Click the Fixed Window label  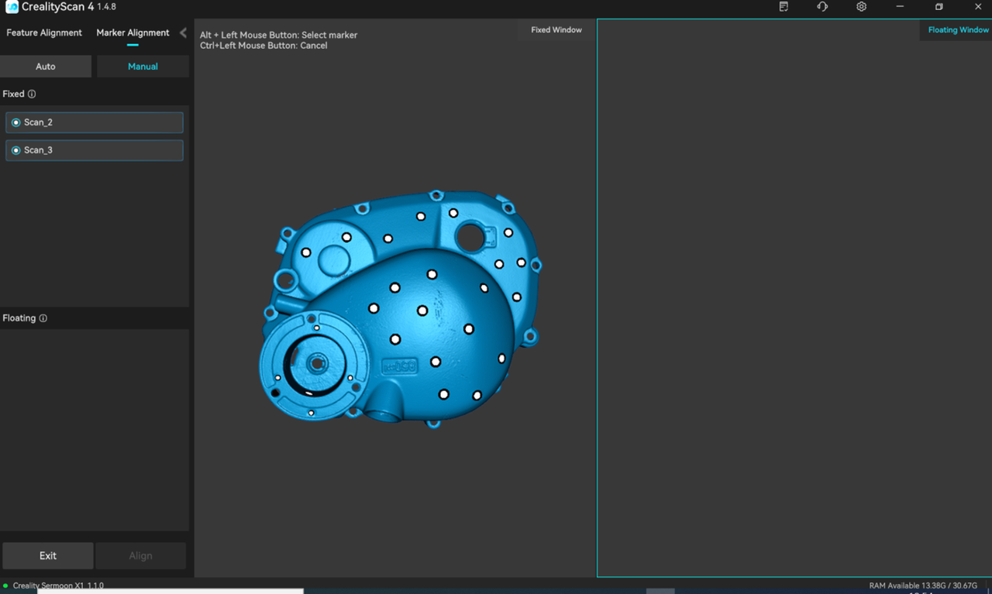point(556,29)
